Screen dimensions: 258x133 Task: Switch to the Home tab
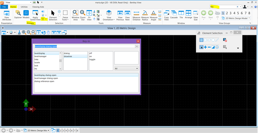[x=13, y=7]
